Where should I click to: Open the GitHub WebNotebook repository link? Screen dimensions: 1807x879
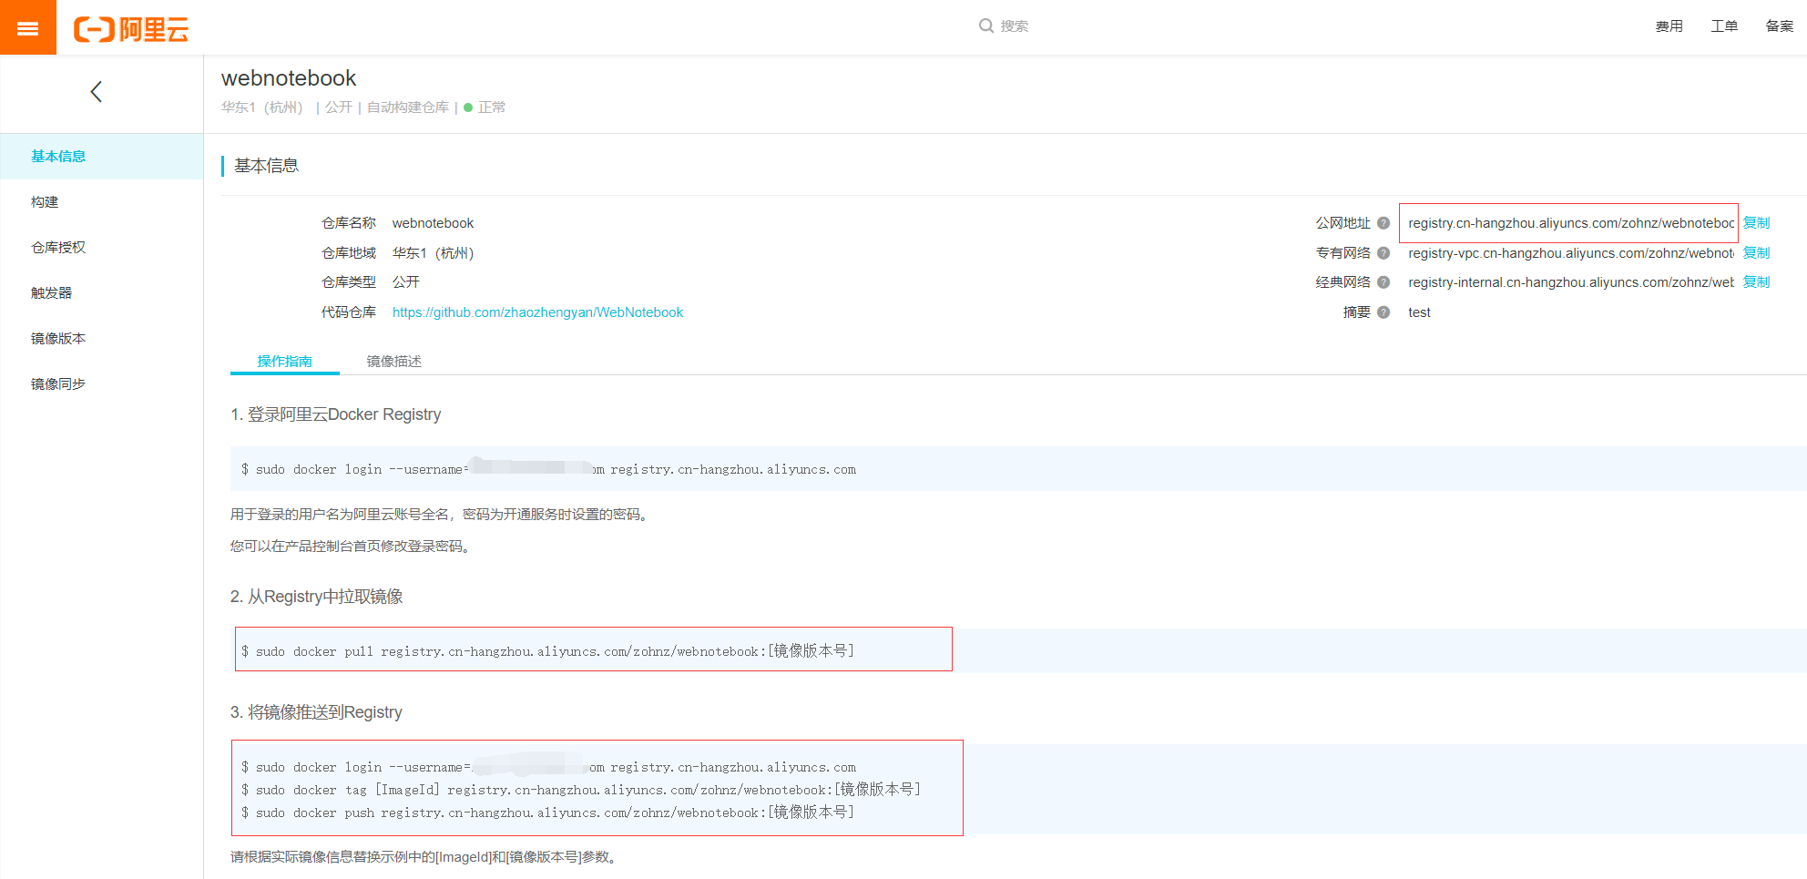537,312
